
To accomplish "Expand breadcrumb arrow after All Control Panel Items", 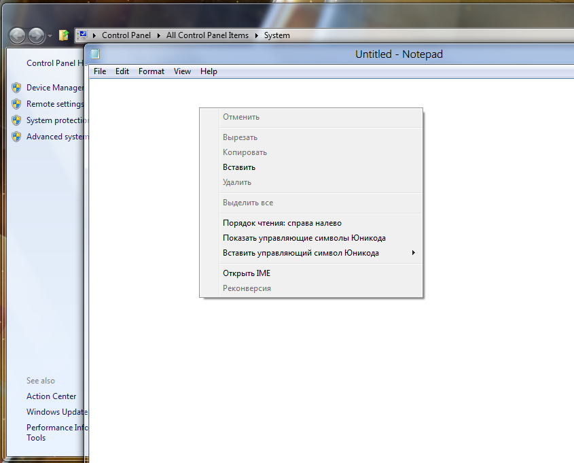I will pos(257,35).
